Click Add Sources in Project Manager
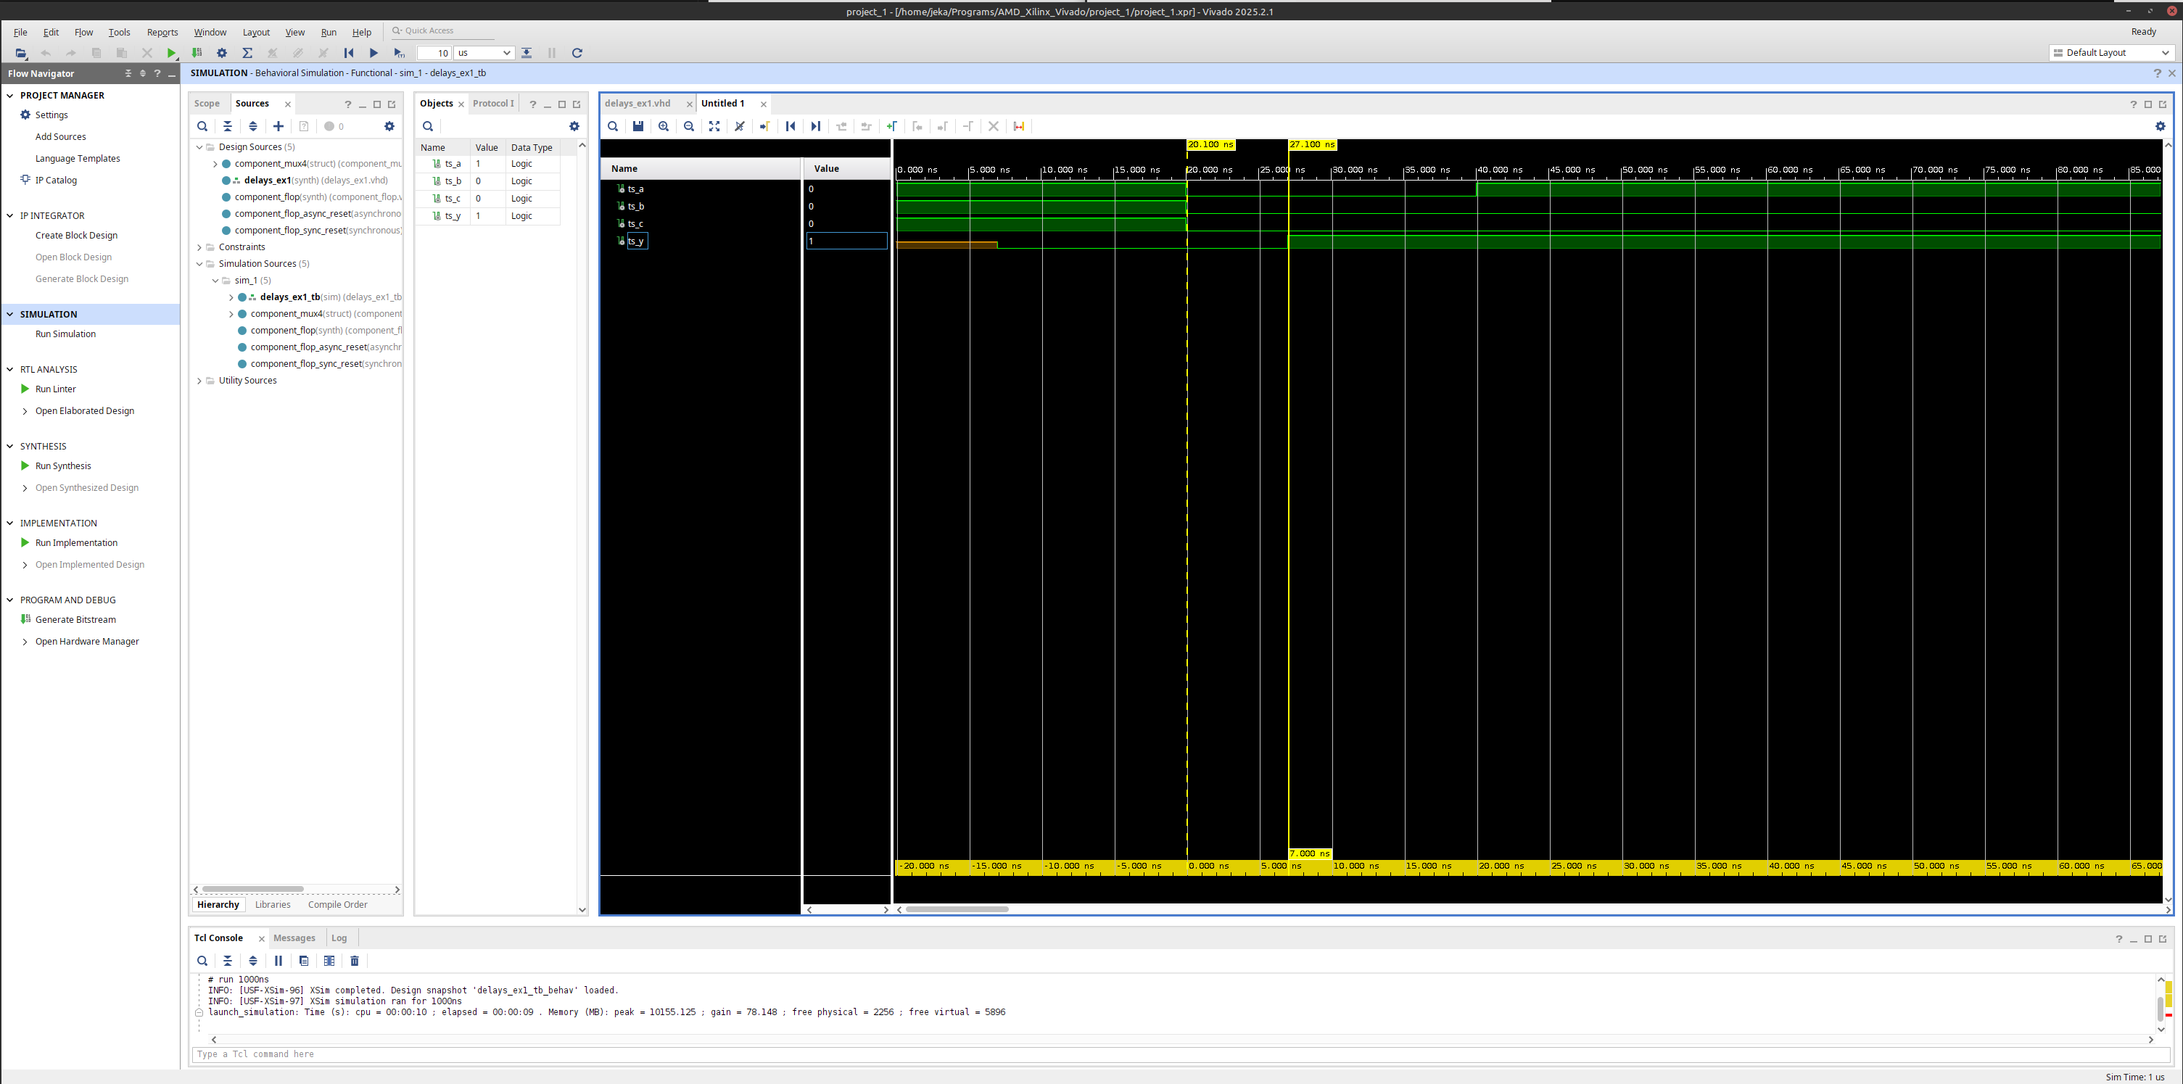Image resolution: width=2183 pixels, height=1084 pixels. tap(60, 137)
